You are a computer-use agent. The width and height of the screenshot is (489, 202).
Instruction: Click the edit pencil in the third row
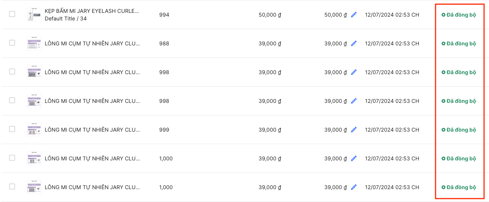[354, 72]
